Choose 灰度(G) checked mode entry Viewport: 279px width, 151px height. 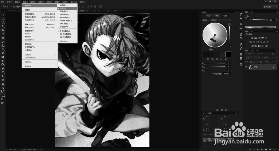(x=67, y=8)
